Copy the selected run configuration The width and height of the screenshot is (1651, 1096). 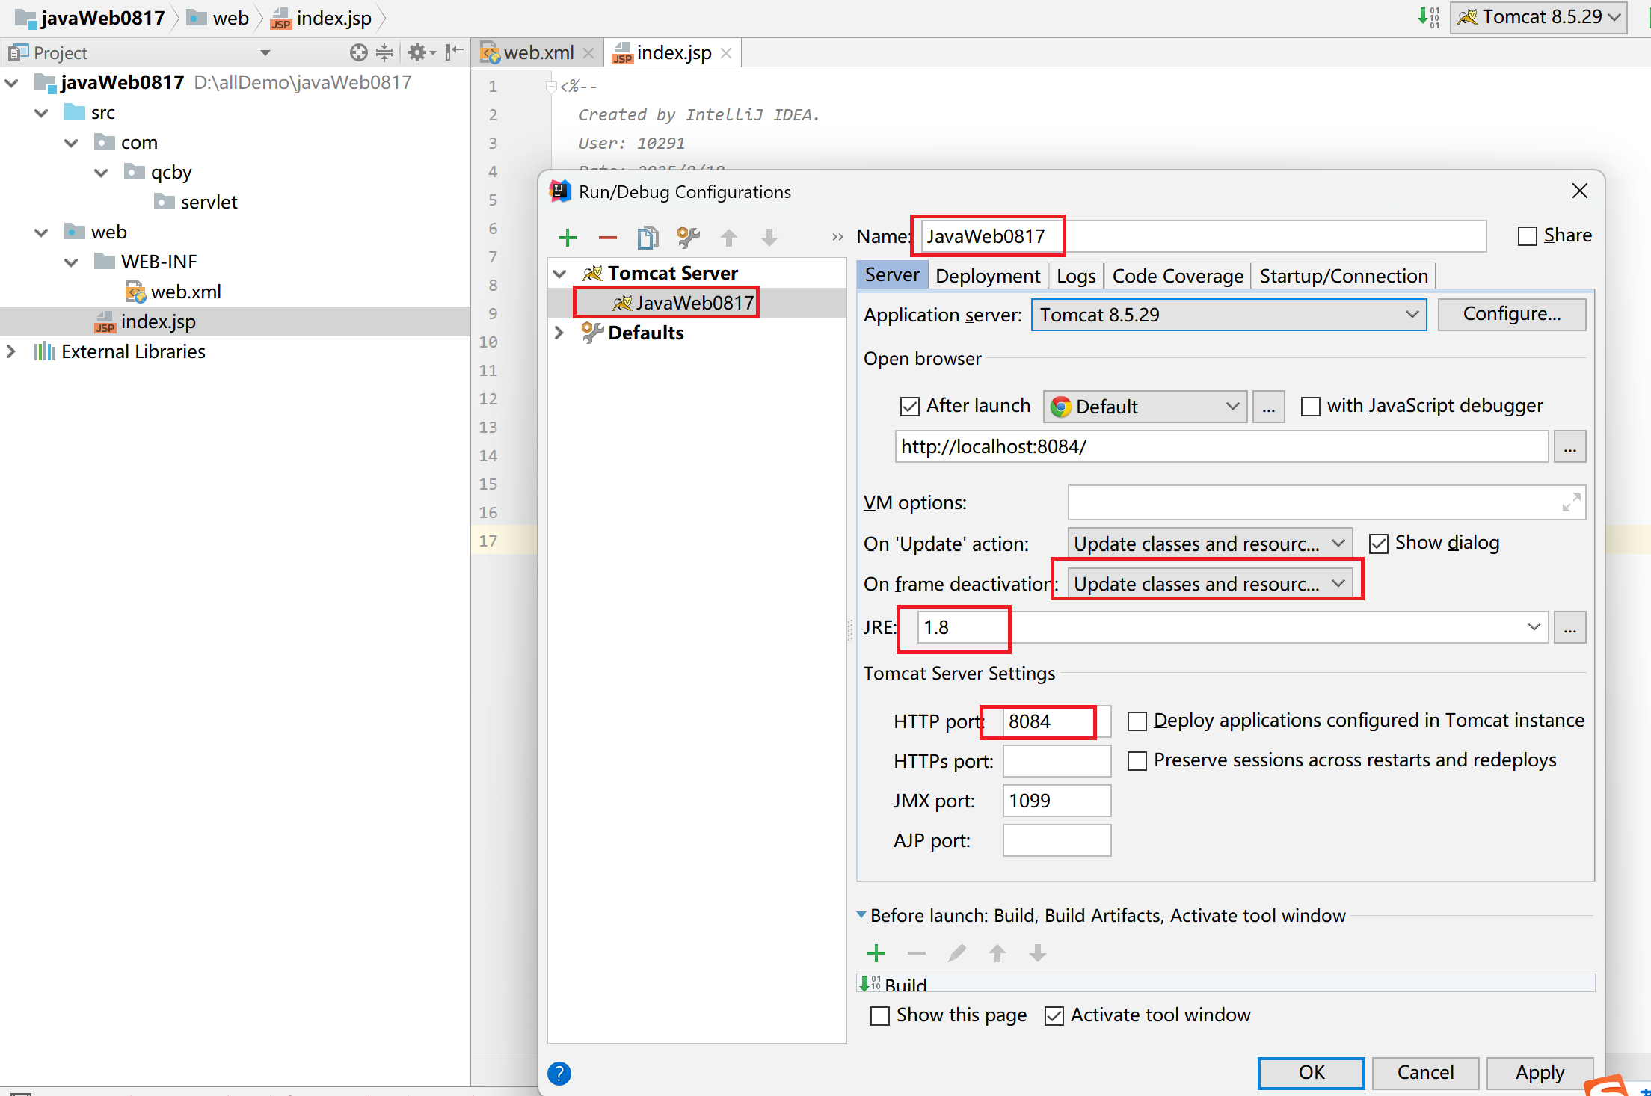pyautogui.click(x=648, y=238)
